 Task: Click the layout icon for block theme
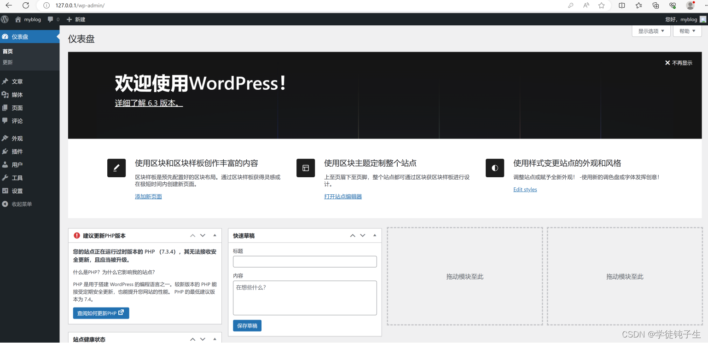pyautogui.click(x=306, y=168)
